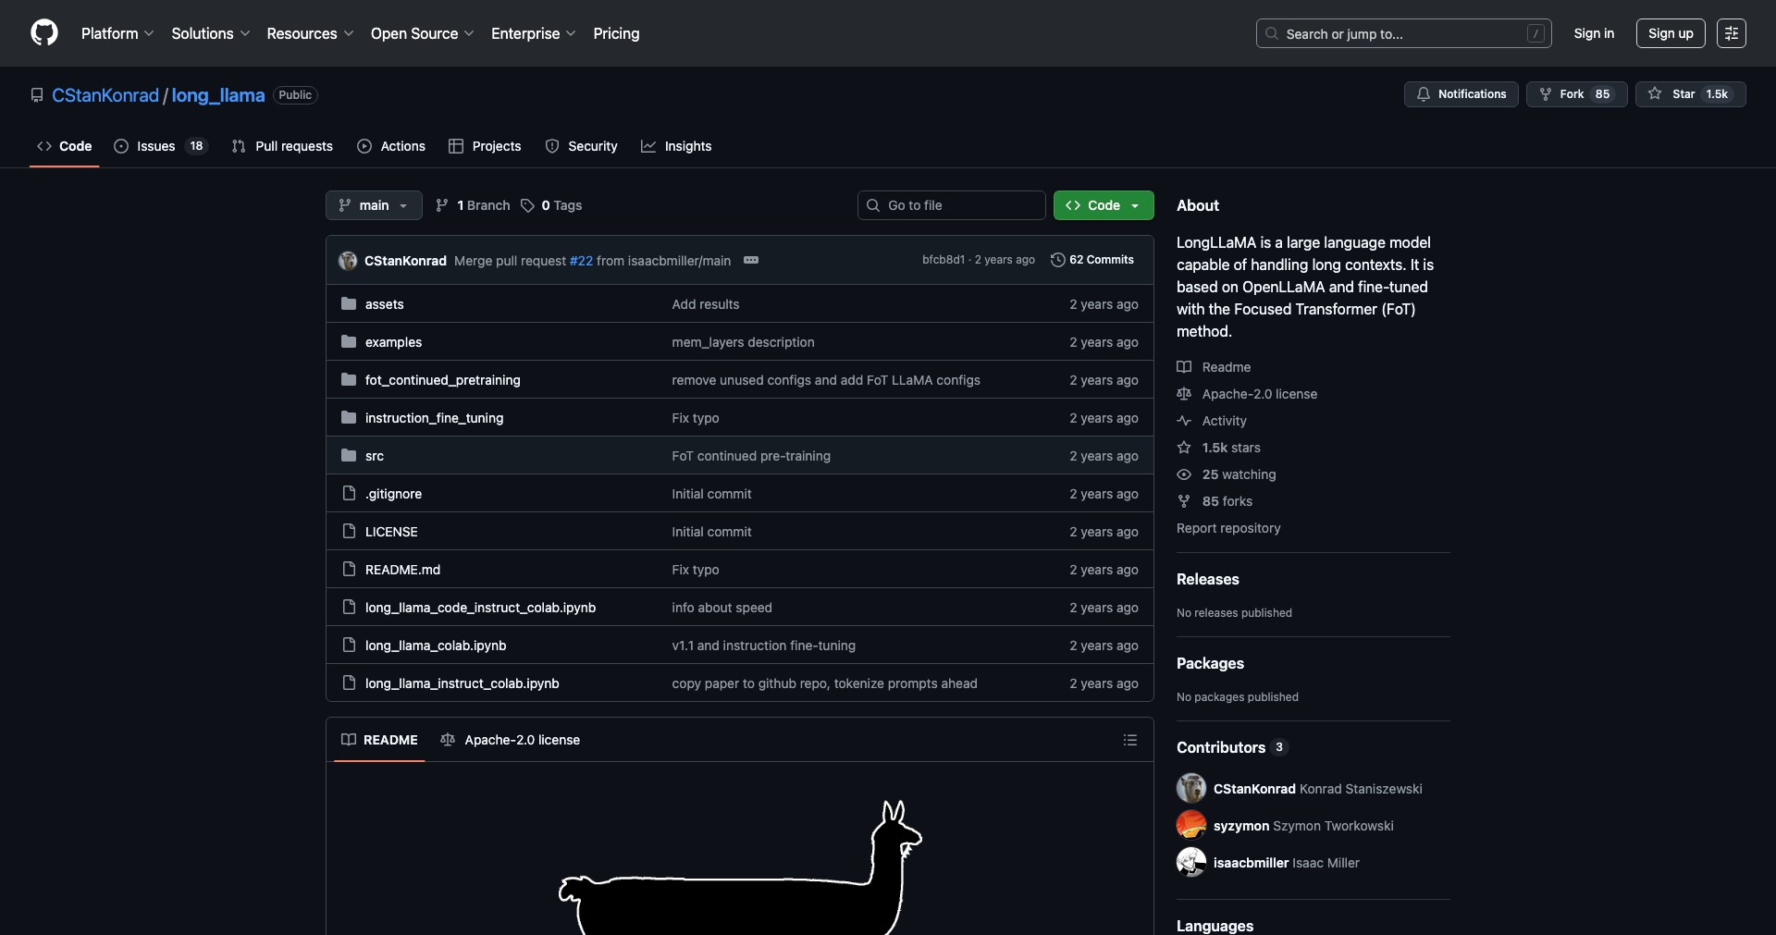Focus the Search or jump to field

1403,33
